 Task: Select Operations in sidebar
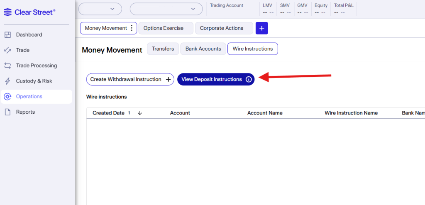point(37,97)
